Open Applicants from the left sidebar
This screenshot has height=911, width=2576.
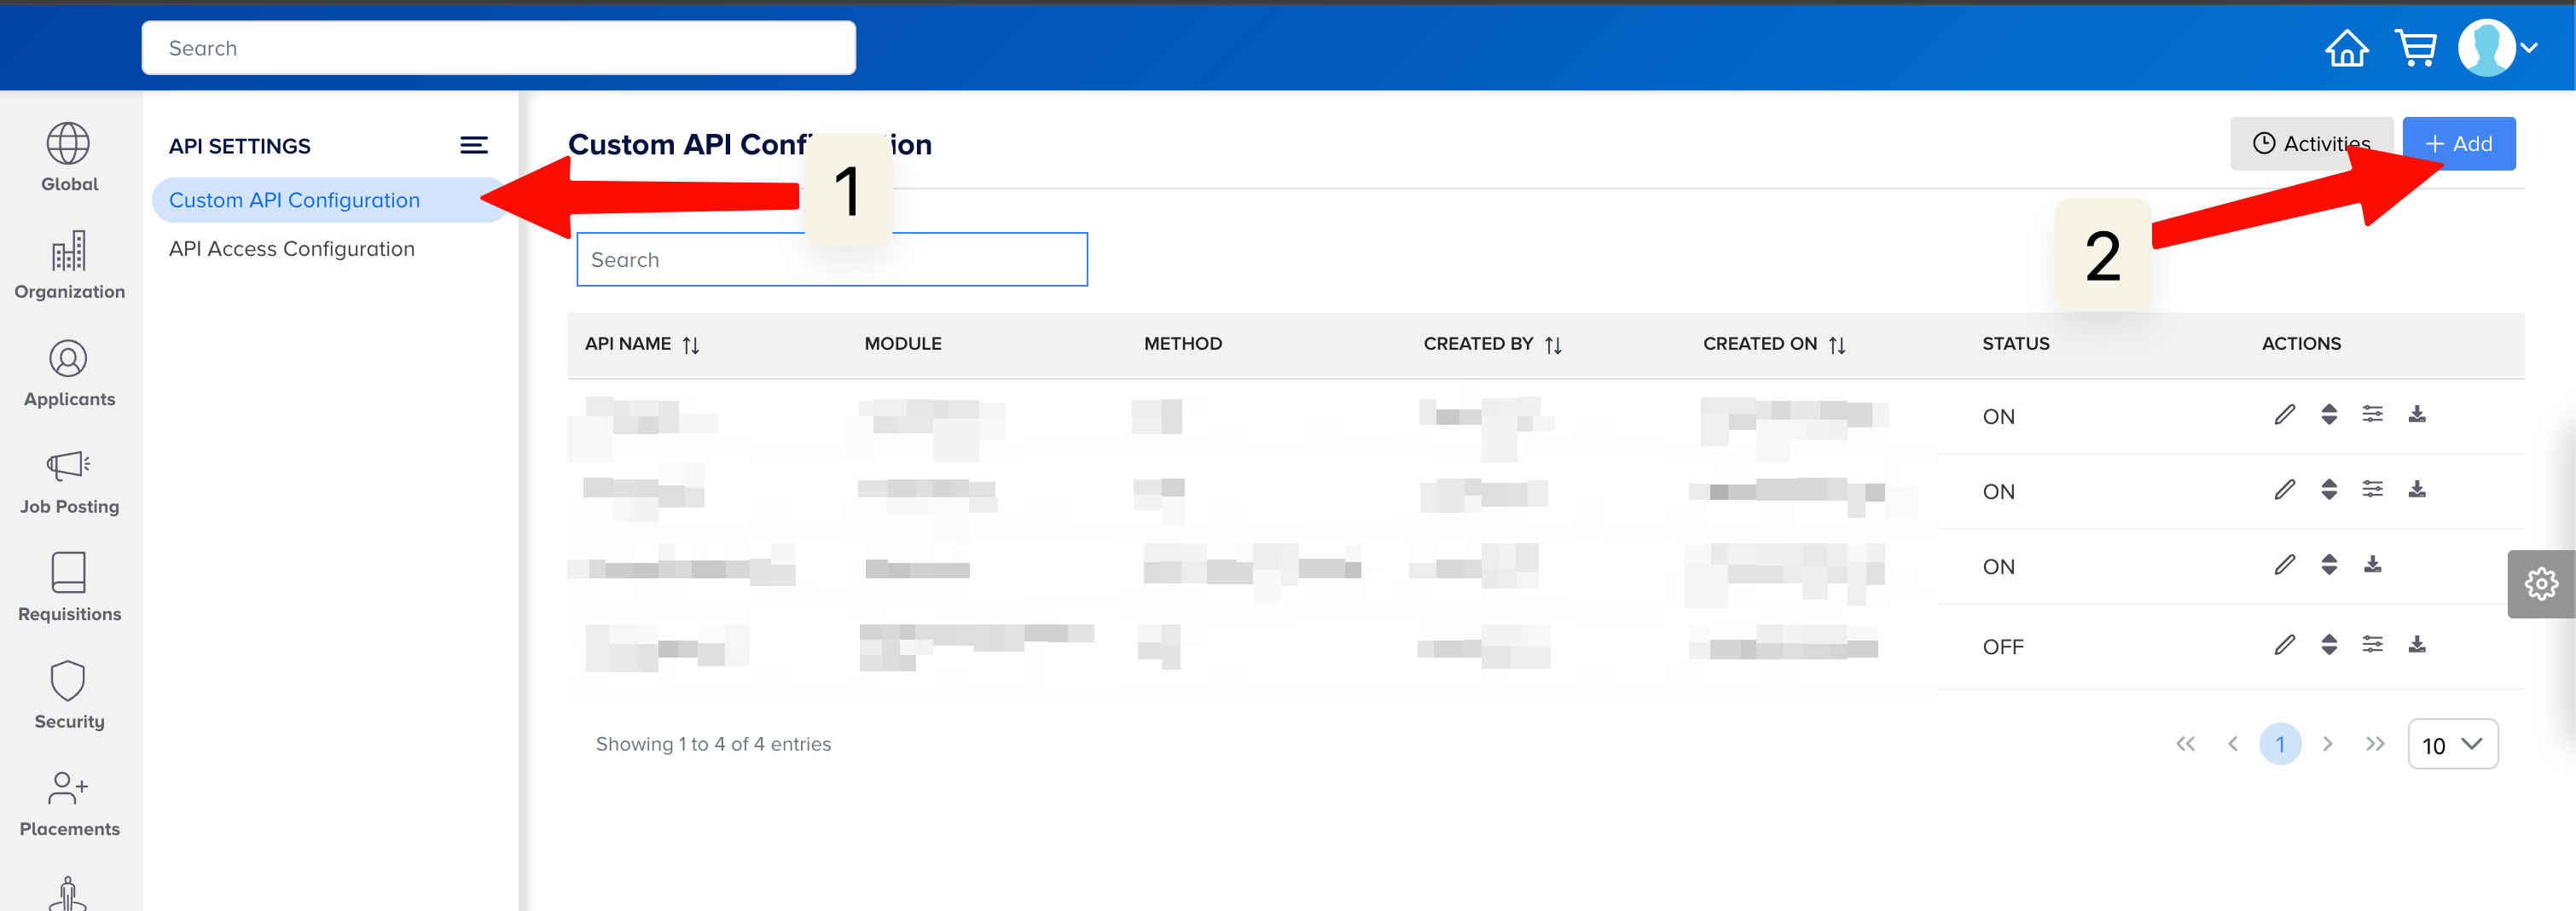[69, 372]
